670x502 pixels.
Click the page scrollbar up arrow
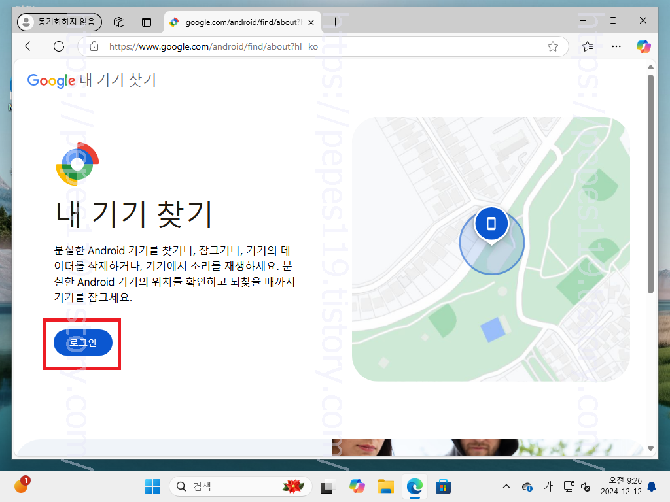(650, 67)
